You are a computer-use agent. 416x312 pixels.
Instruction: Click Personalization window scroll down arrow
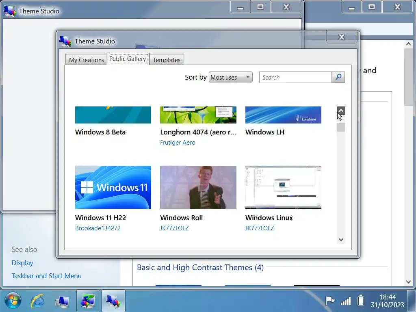point(408,282)
